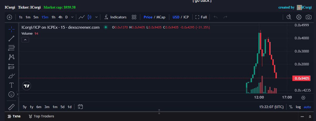Toggle percent scale mode
This screenshot has width=316, height=121.
[x=291, y=107]
